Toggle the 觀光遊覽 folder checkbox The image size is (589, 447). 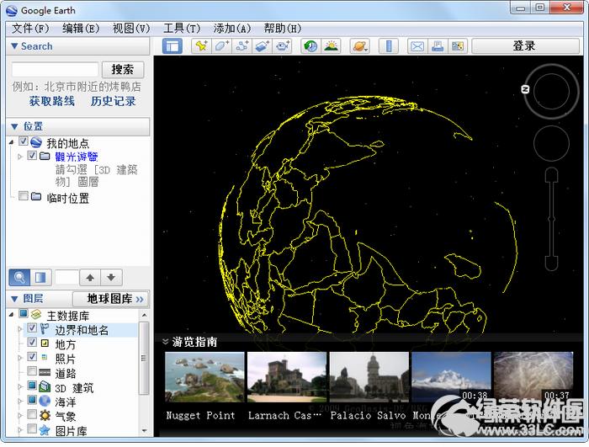click(32, 155)
